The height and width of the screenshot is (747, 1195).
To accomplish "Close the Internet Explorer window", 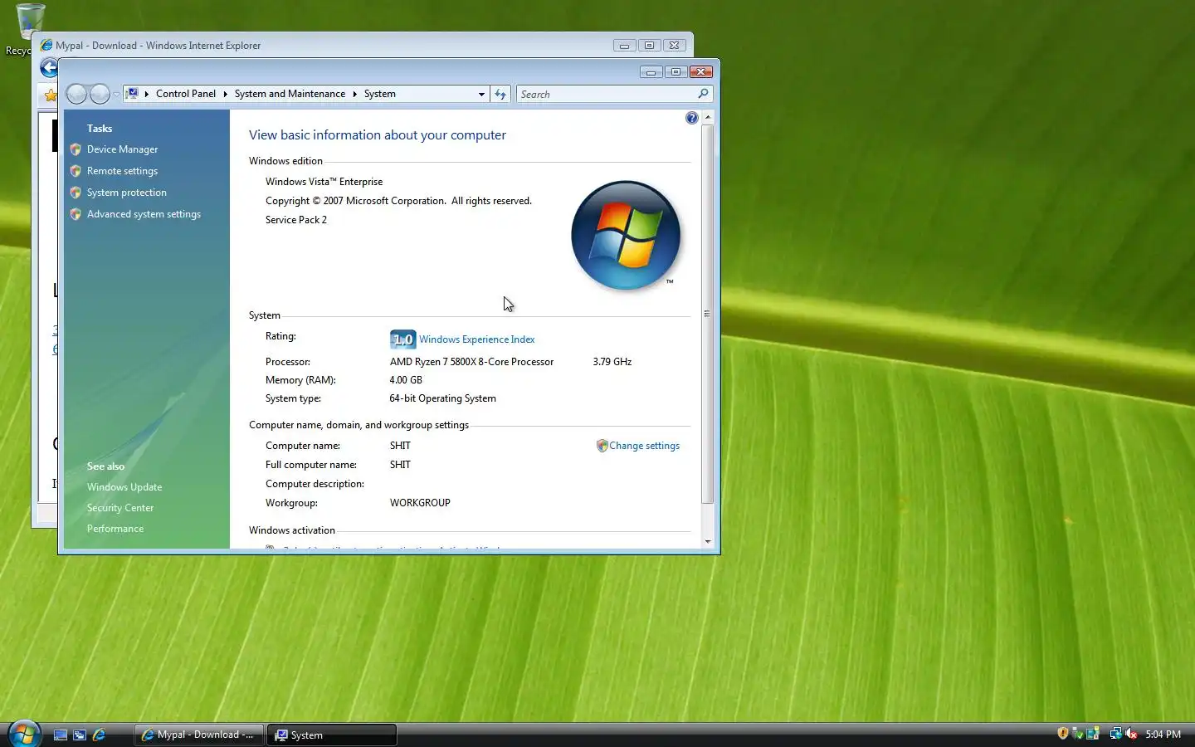I will pos(675,46).
